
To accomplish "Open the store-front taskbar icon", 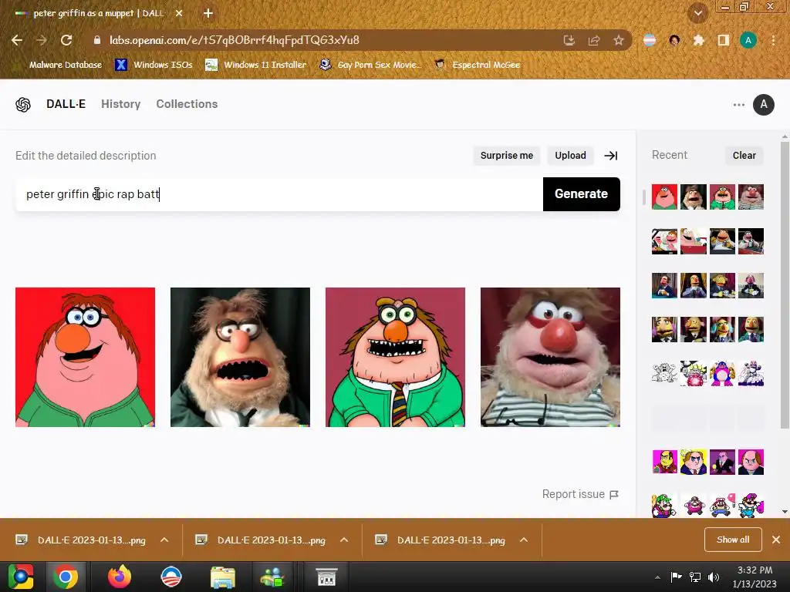I will pos(326,577).
